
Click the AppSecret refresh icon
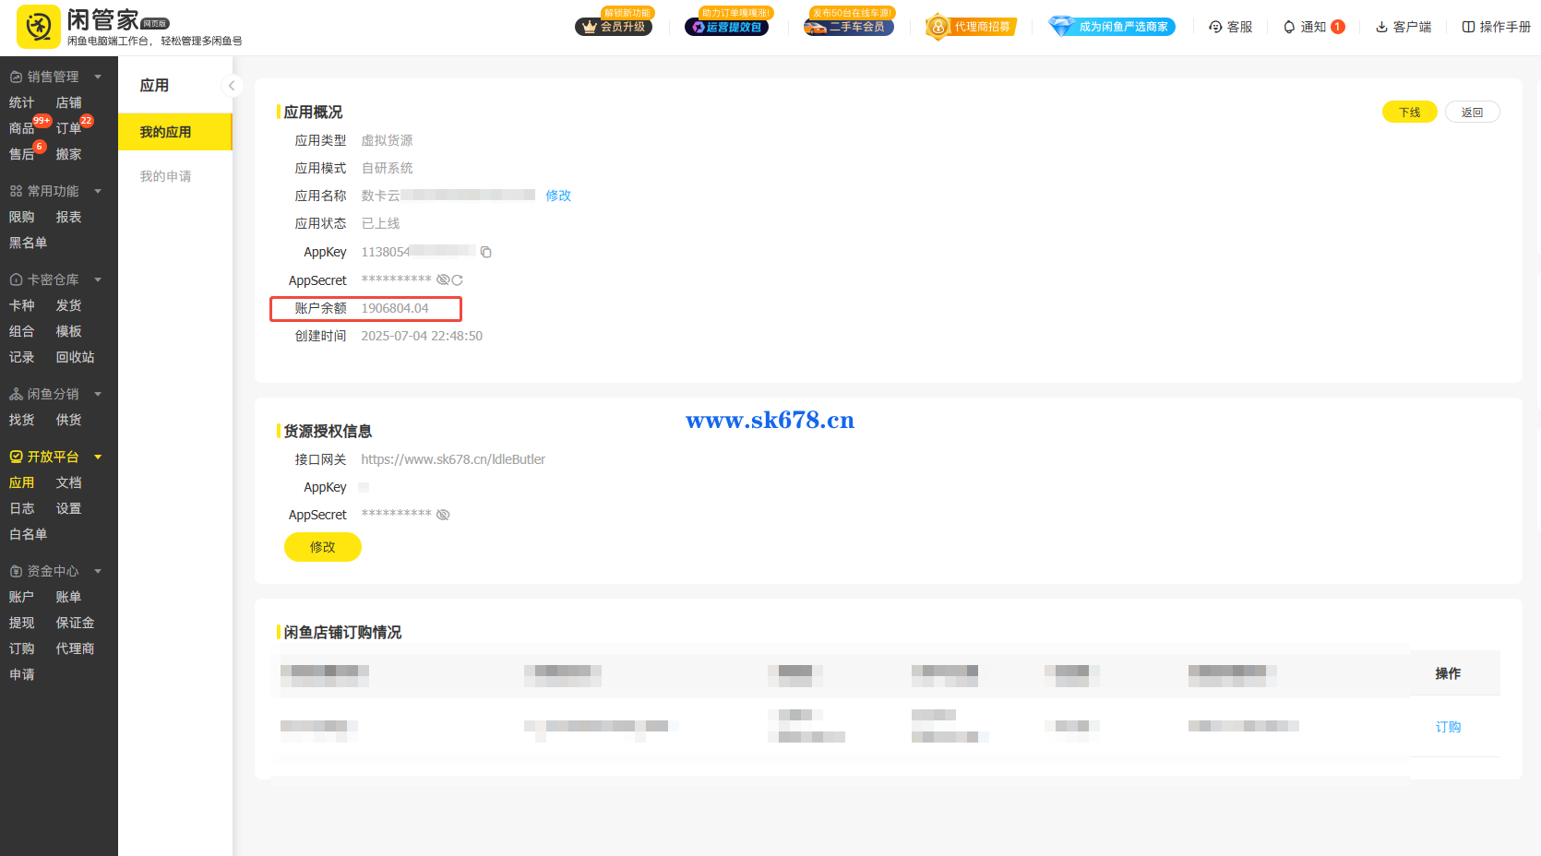point(457,280)
